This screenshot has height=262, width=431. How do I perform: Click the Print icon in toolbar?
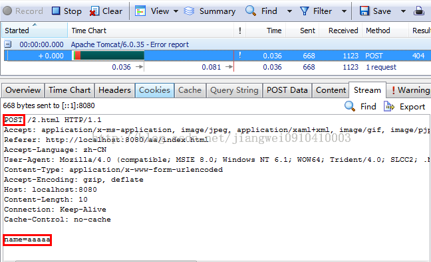419,11
